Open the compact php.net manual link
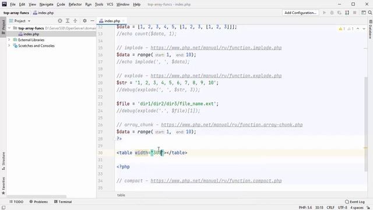 pos(216,181)
